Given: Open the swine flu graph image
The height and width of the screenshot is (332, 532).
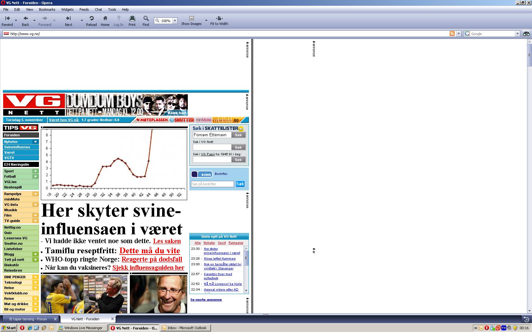Looking at the screenshot, I should (114, 164).
